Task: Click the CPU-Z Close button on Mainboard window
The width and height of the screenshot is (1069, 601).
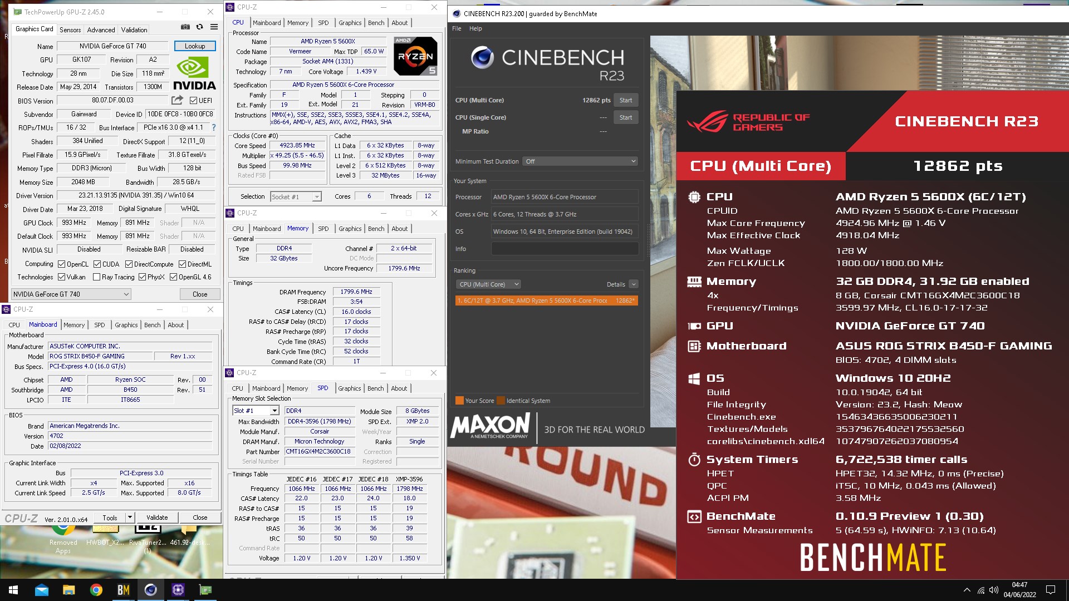Action: tap(200, 518)
